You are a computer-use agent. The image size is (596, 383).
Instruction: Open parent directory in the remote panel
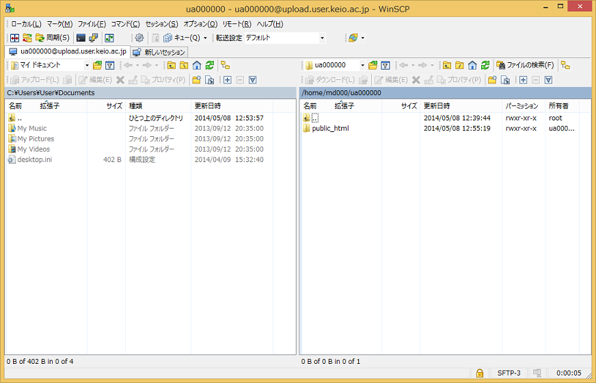[446, 66]
